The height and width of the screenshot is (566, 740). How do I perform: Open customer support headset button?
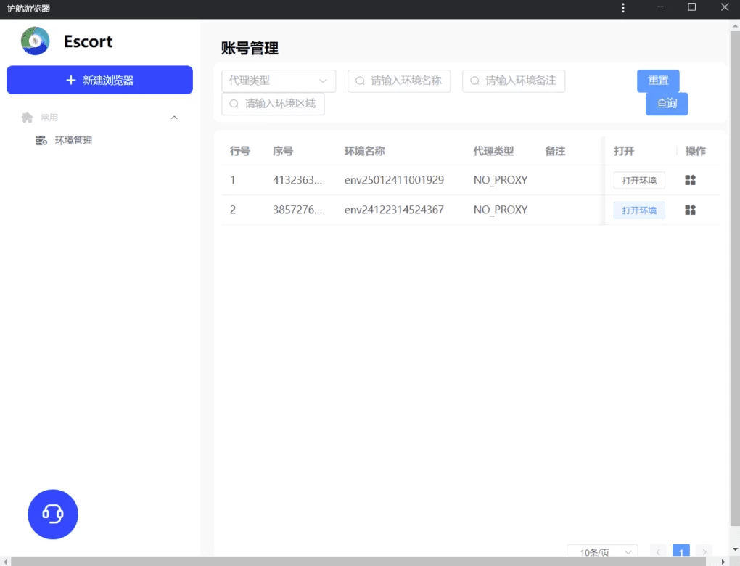(x=53, y=514)
